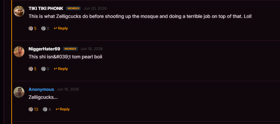Click the Jun 16, 2026 timestamp
This screenshot has width=280, height=124.
click(x=68, y=89)
